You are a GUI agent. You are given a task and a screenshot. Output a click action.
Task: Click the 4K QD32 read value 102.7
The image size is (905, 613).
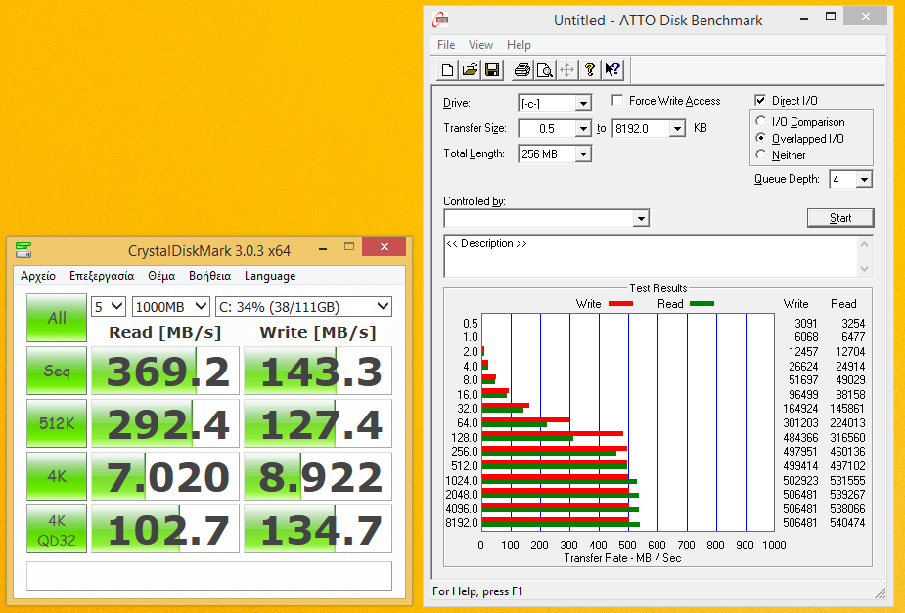[x=165, y=529]
